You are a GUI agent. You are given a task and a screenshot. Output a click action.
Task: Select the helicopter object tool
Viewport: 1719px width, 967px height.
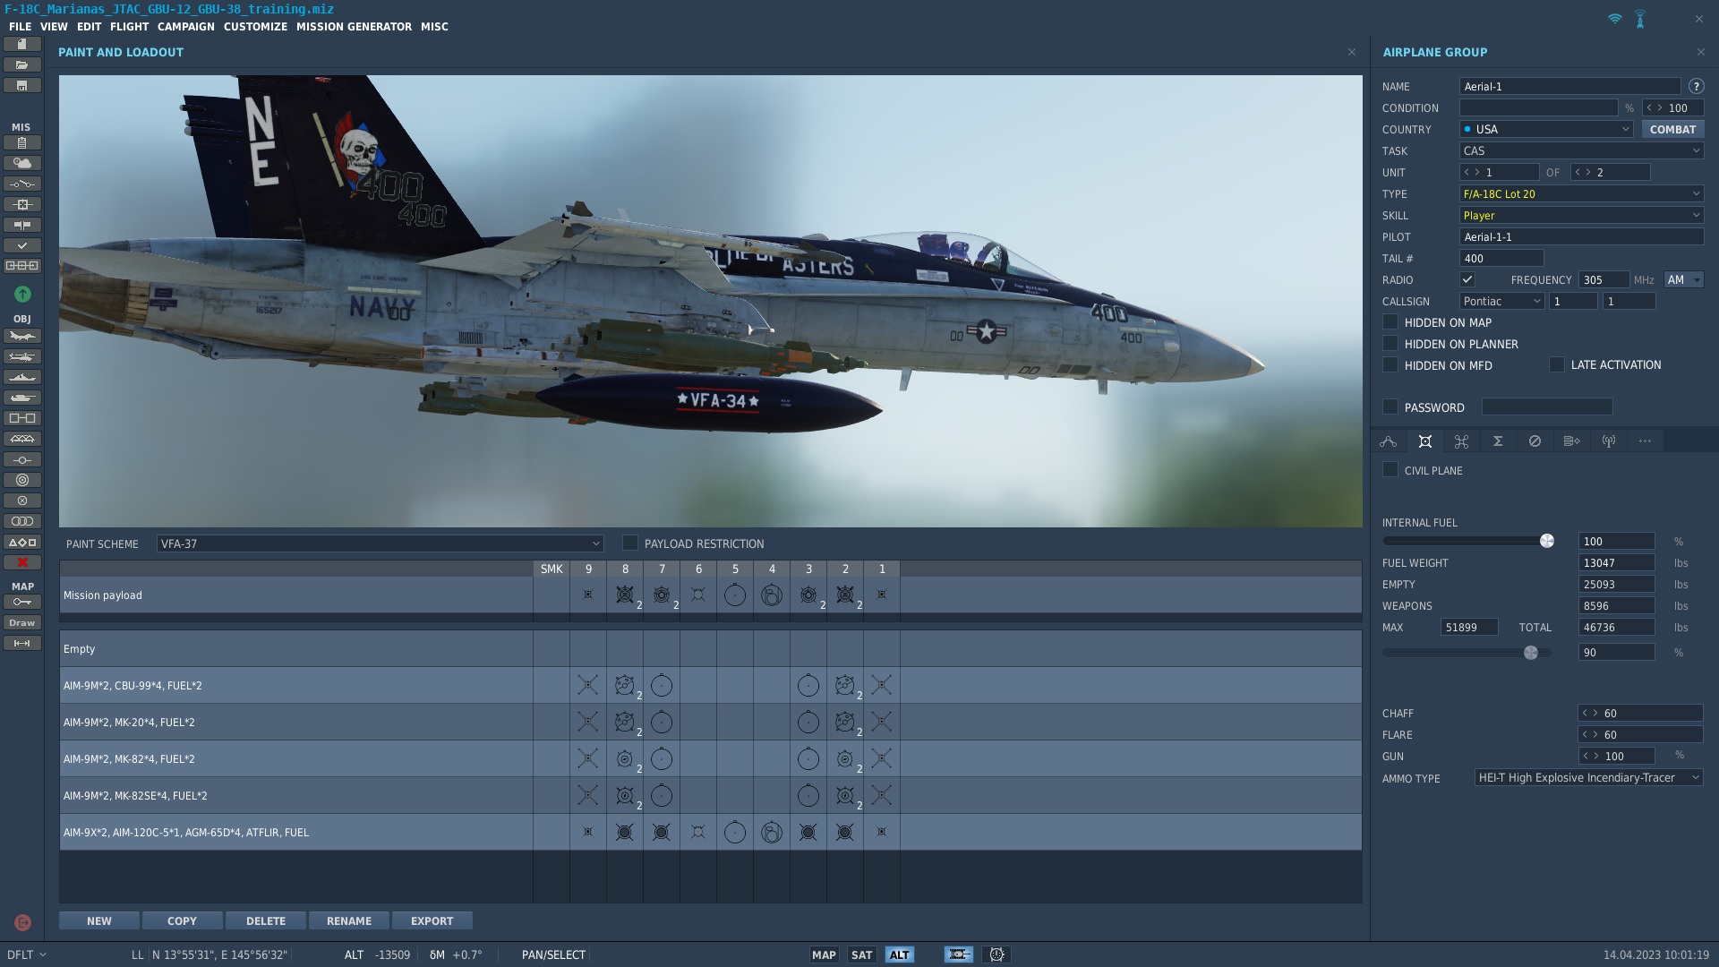(22, 357)
